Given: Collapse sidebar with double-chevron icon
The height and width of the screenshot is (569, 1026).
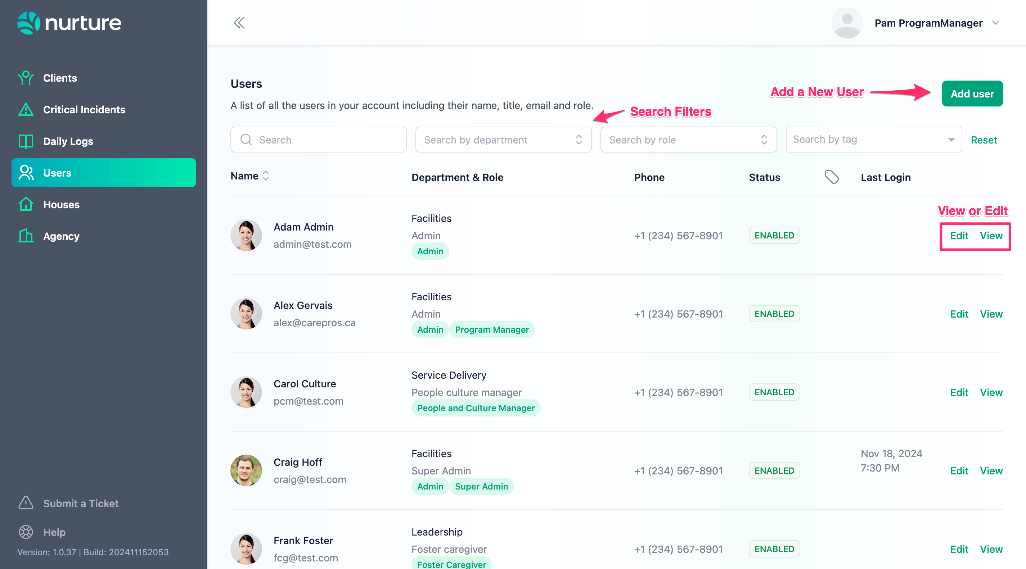Looking at the screenshot, I should 239,23.
